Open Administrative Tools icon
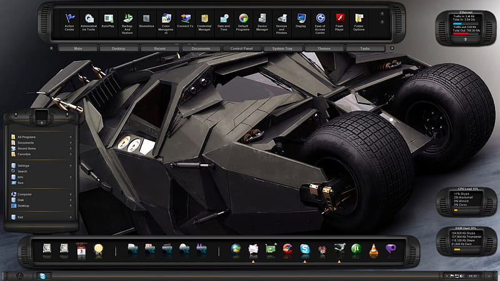This screenshot has height=281, width=500. coord(89,22)
